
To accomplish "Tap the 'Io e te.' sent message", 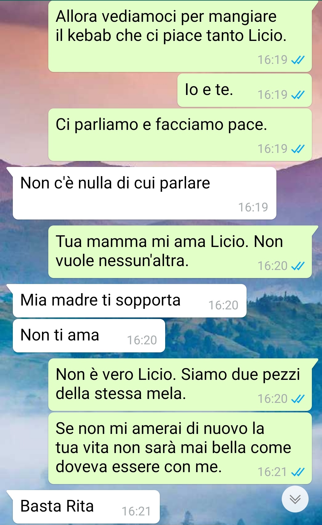I will coord(244,90).
